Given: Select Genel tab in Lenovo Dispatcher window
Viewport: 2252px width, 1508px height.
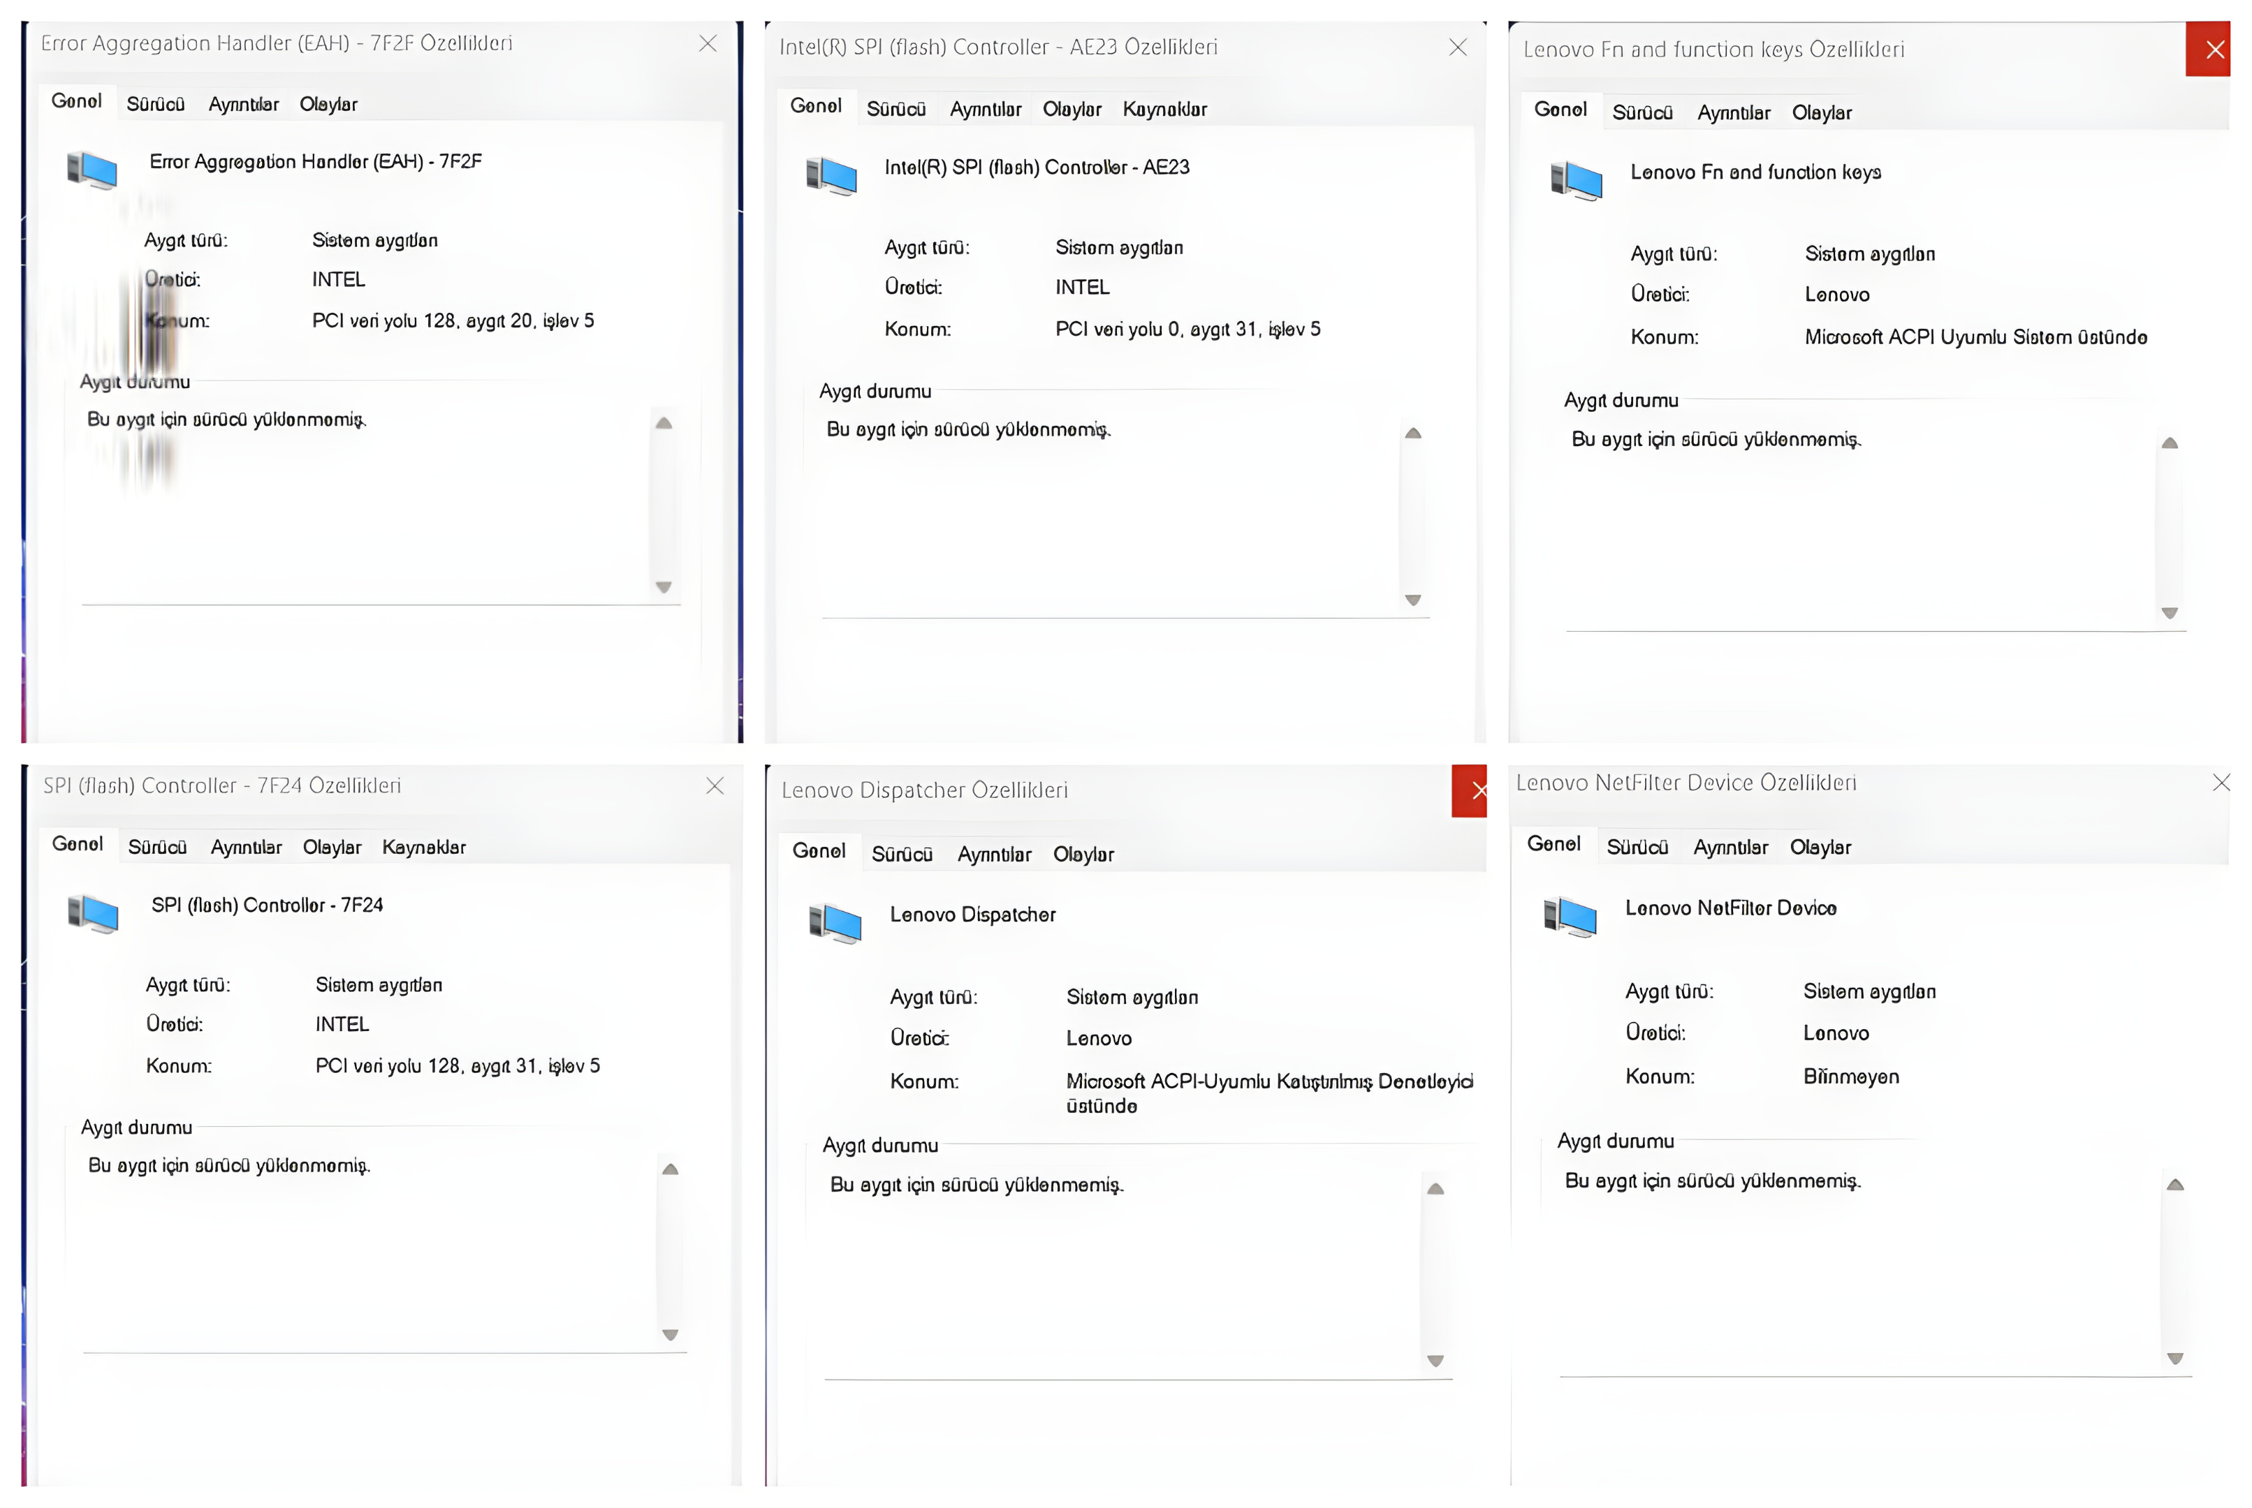Looking at the screenshot, I should point(819,851).
